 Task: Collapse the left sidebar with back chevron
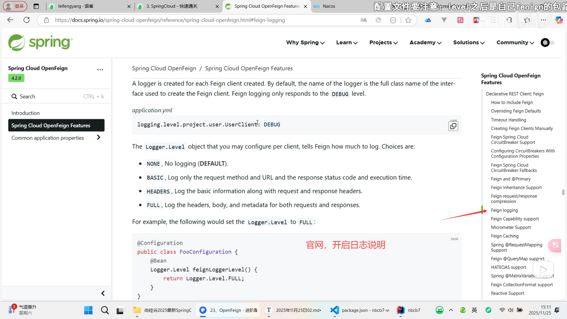(x=103, y=293)
